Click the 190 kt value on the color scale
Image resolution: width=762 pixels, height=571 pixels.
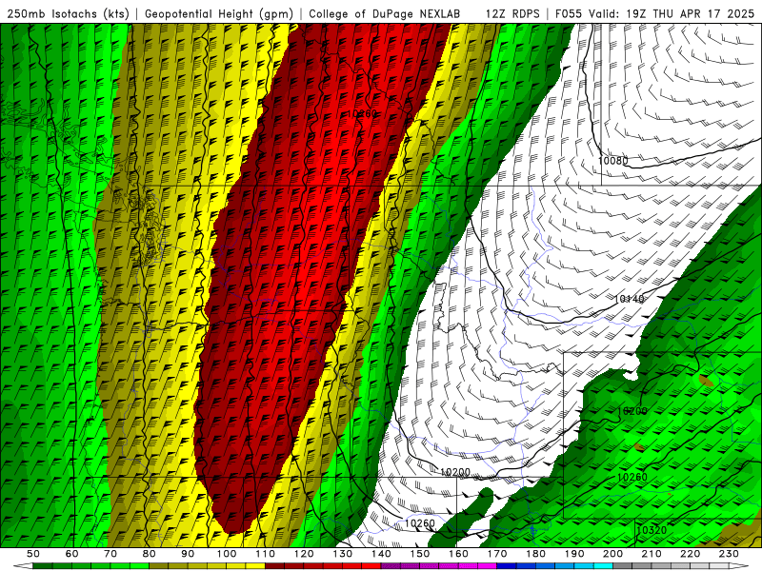coord(574,554)
